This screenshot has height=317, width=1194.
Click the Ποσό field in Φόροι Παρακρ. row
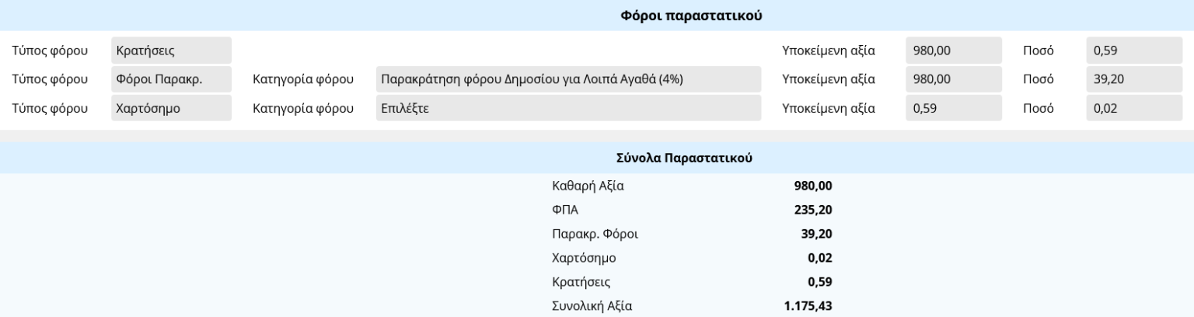(1133, 79)
